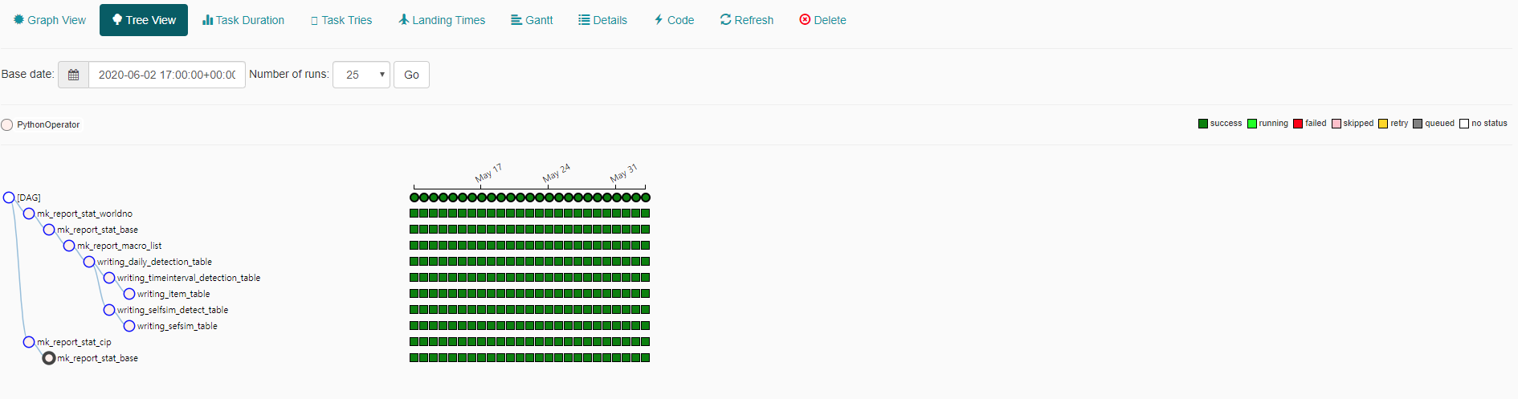Click the no status swatch
Screen dimensions: 1518x399
tap(1464, 124)
